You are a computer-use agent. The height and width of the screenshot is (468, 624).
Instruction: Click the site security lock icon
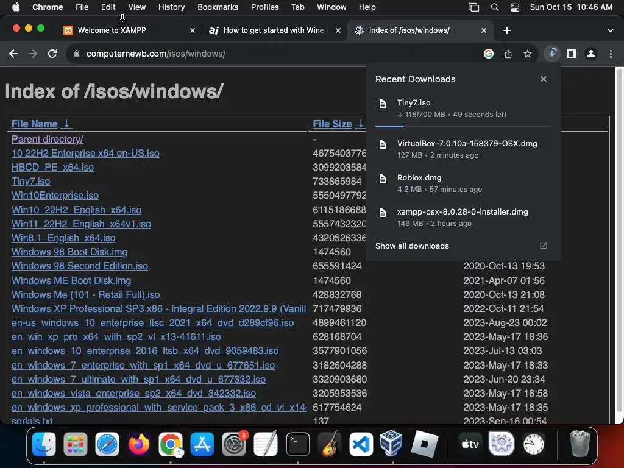click(77, 54)
